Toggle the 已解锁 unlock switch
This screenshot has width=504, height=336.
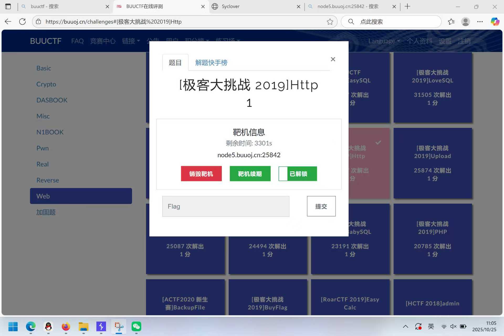pos(298,174)
